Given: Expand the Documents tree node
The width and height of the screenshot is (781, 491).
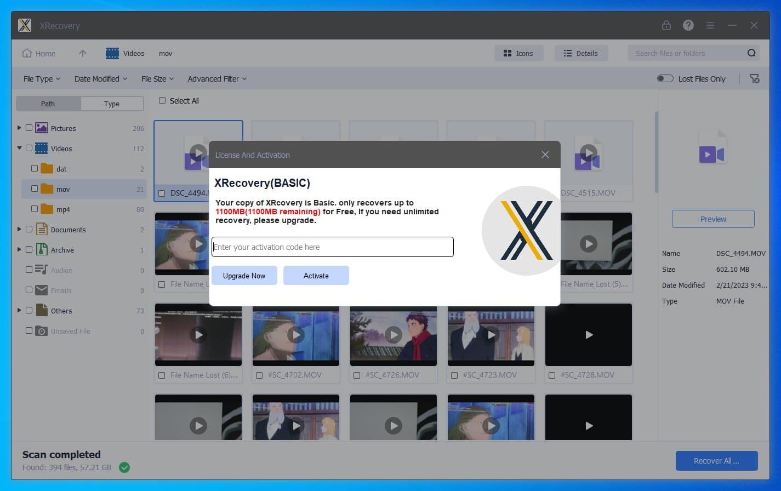Looking at the screenshot, I should click(x=19, y=230).
